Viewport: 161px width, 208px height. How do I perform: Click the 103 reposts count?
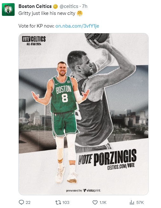click(x=66, y=202)
